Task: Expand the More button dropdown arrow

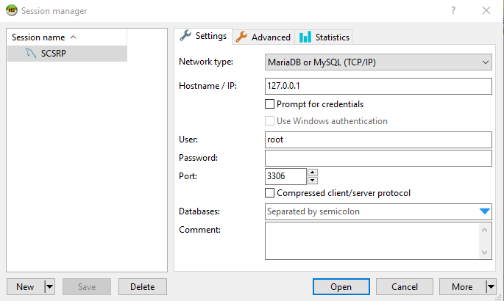Action: (491, 287)
